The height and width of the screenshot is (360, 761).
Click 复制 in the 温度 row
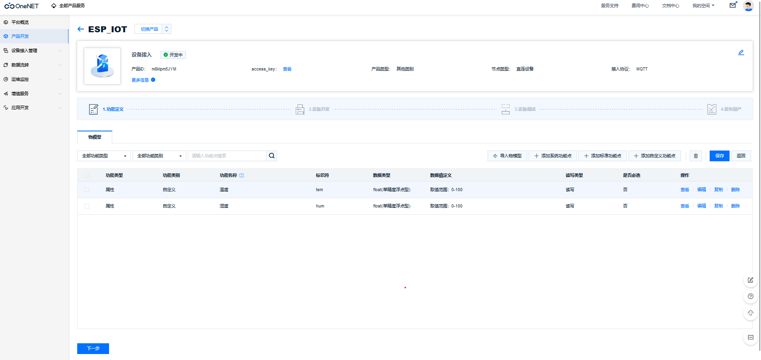click(x=718, y=190)
